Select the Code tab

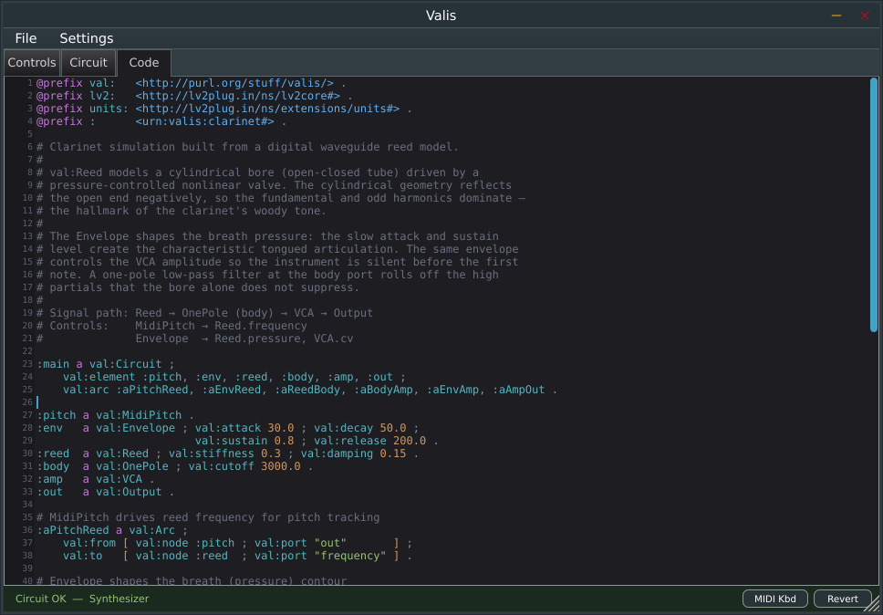[x=144, y=63]
